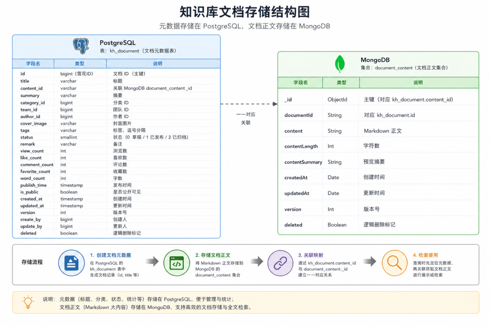The width and height of the screenshot is (490, 326).
Task: Click the 集合: document_content subtitle
Action: [404, 68]
